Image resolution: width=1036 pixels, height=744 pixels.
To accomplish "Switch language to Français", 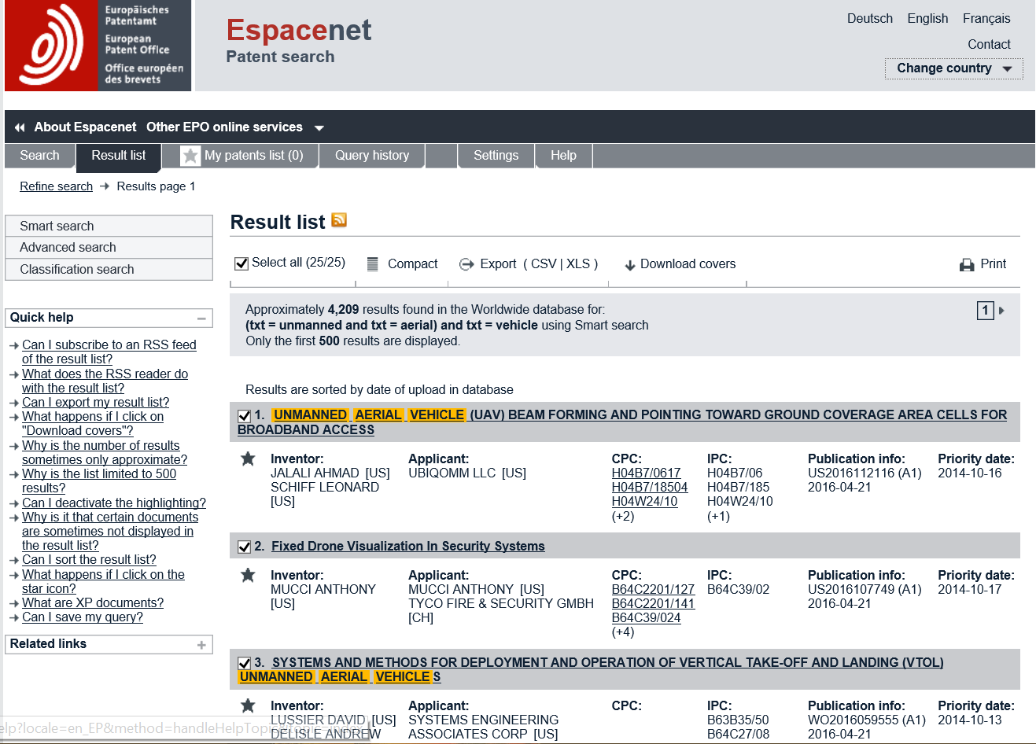I will [x=986, y=18].
